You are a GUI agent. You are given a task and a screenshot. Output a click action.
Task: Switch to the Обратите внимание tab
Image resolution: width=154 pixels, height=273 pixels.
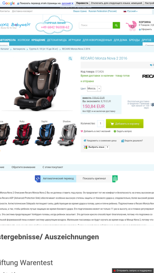coord(23,167)
